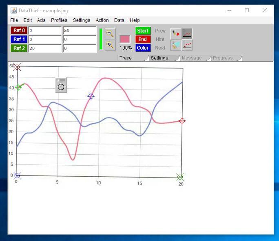This screenshot has width=279, height=241.
Task: Click the green Start marker on curve
Action: 18,87
